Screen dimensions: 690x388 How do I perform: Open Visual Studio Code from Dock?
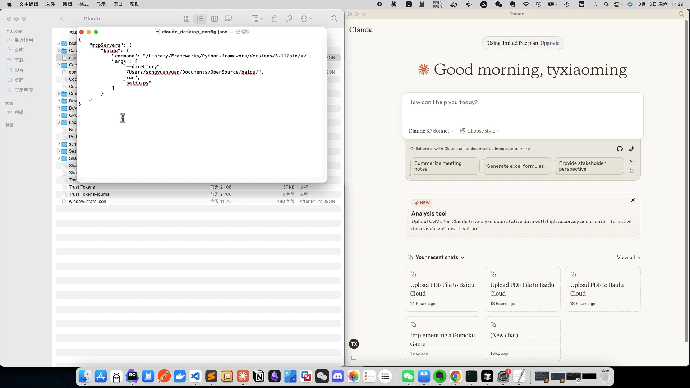click(x=195, y=376)
